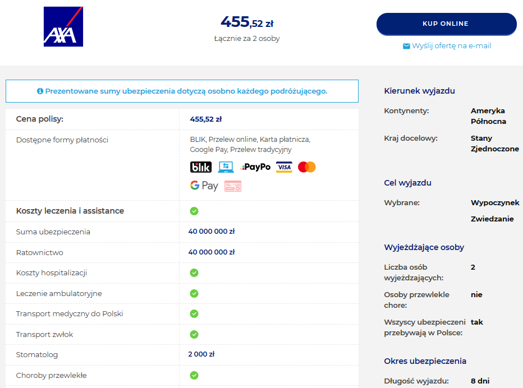Screen dimensions: 523x388
Task: Click the text Łącznie za 2 osoby
Action: pos(247,38)
